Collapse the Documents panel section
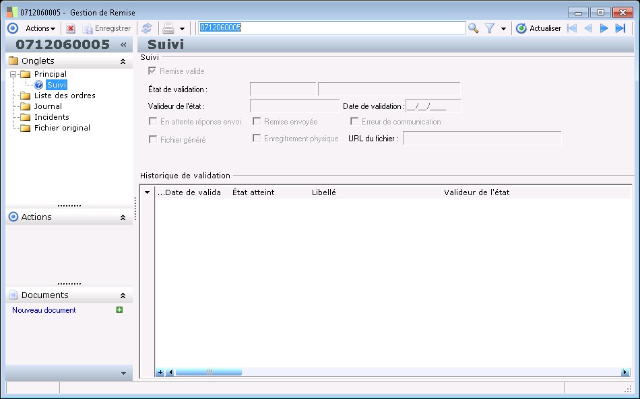Screen dimensions: 640x399 [x=123, y=295]
